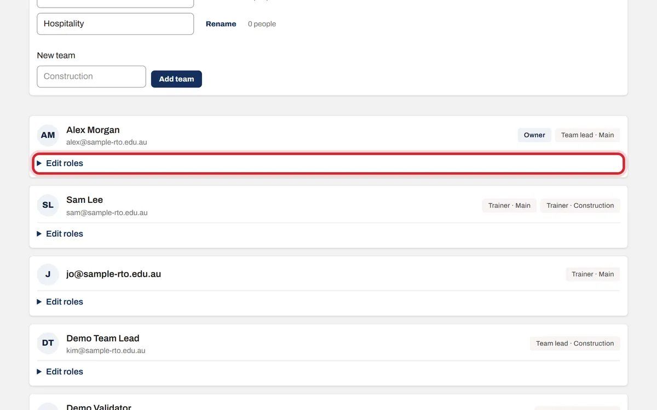The height and width of the screenshot is (410, 657).
Task: Expand Edit roles for Sam Lee
Action: point(328,233)
